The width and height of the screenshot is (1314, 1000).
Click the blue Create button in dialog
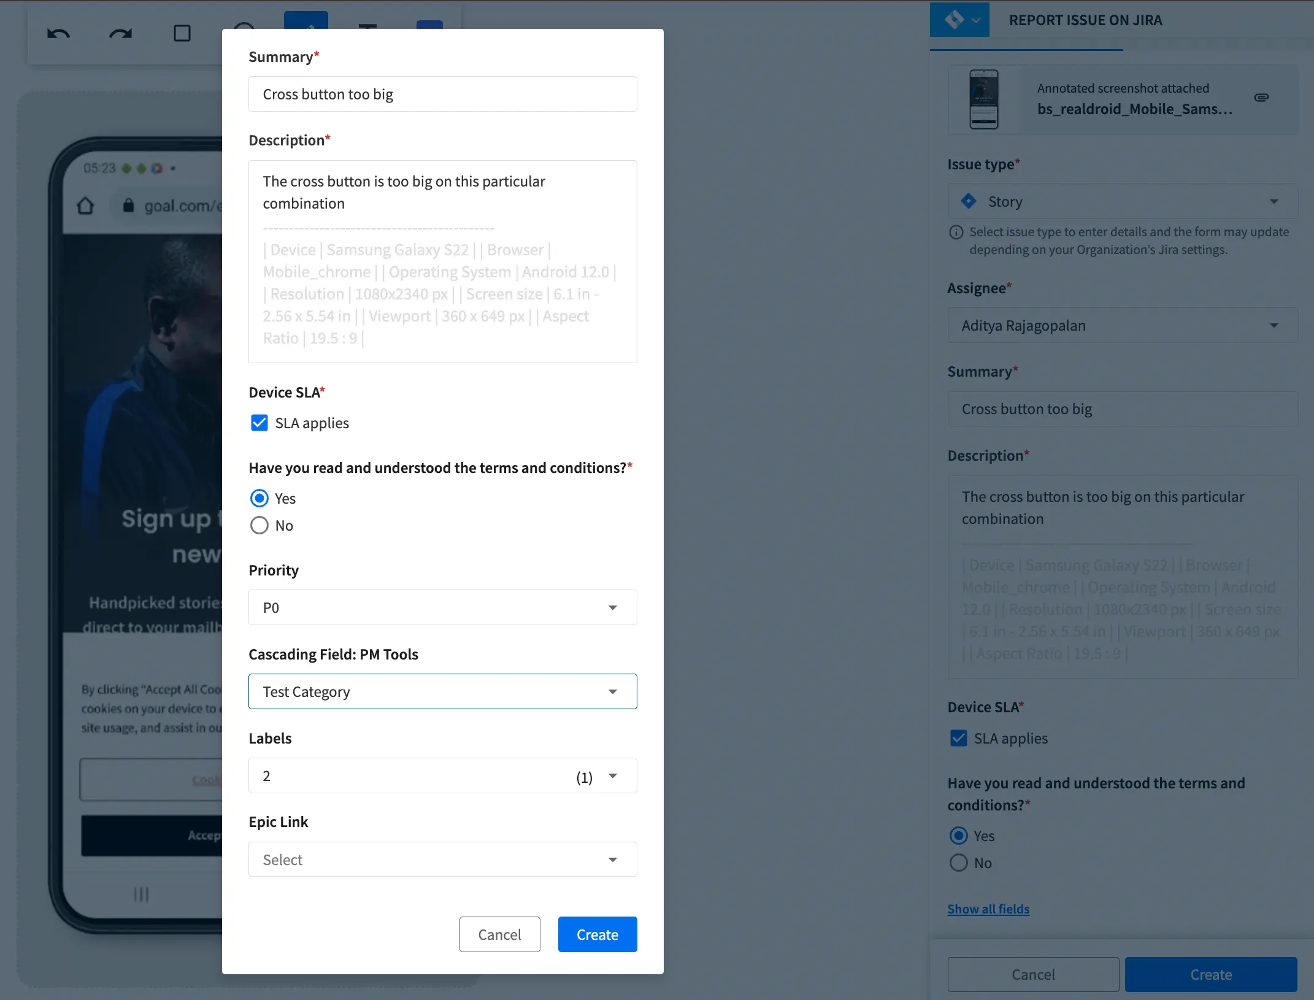597,934
